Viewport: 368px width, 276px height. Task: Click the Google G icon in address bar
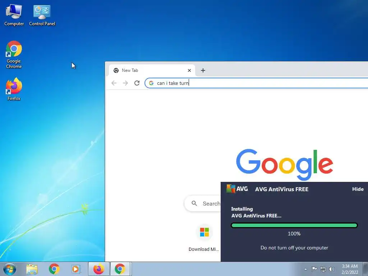pyautogui.click(x=151, y=83)
